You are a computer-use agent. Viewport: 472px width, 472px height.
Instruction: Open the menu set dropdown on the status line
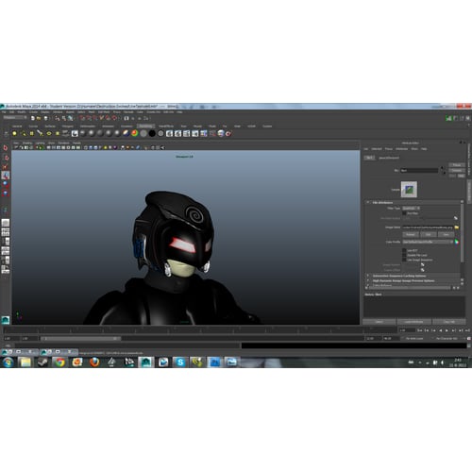click(15, 117)
